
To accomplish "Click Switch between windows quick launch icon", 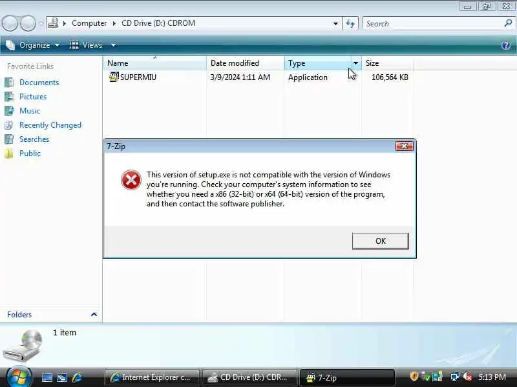I will point(61,377).
